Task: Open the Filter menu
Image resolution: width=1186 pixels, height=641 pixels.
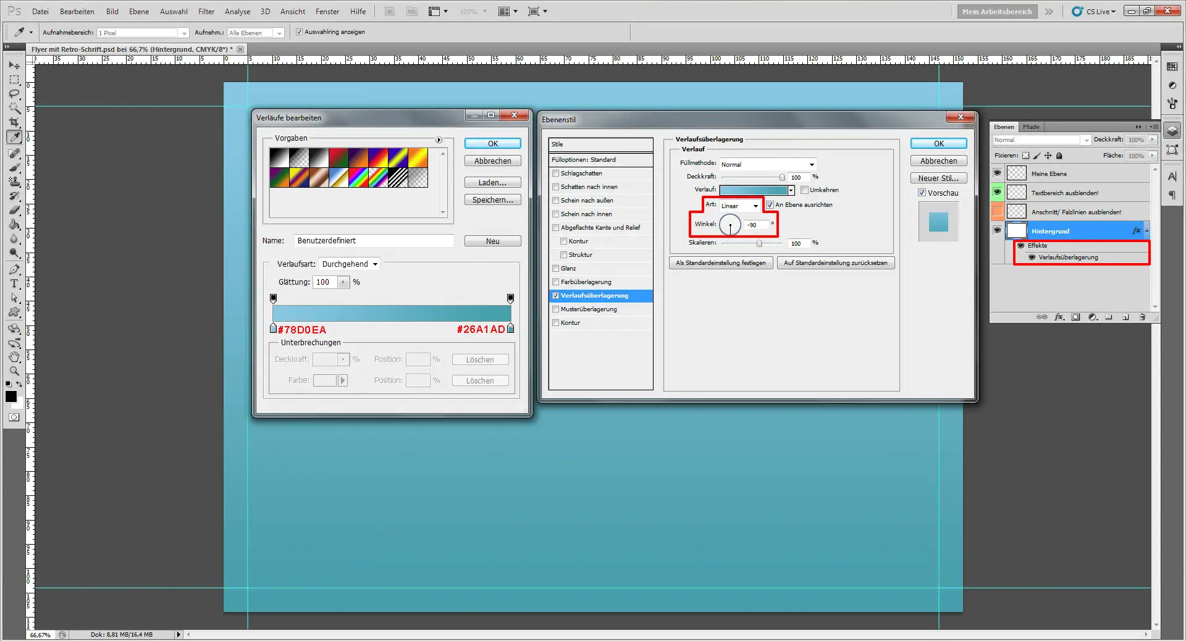Action: [206, 11]
